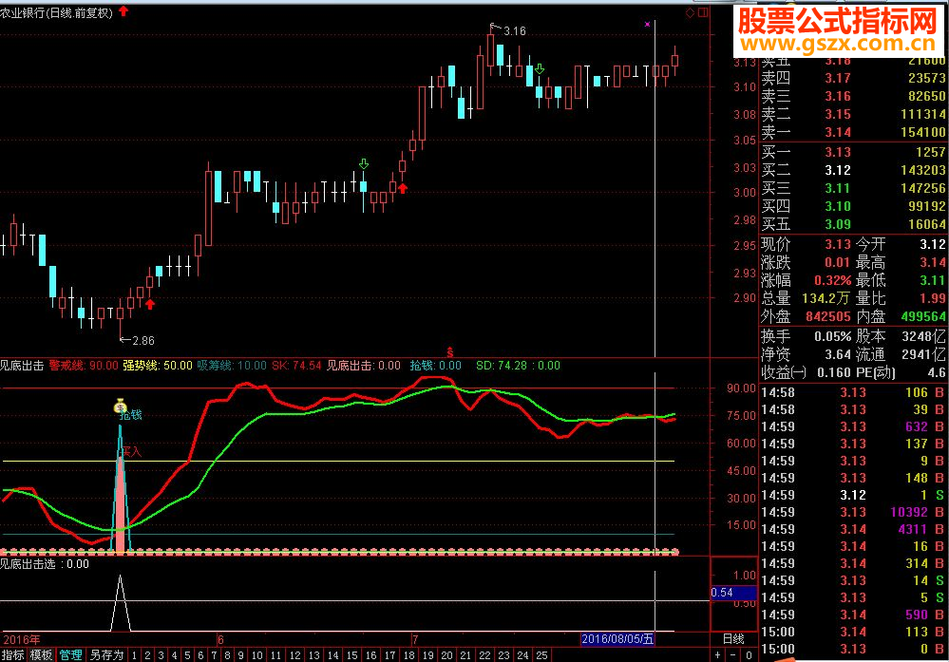
Task: Select template number 25 in bottom bar
Action: click(x=541, y=655)
